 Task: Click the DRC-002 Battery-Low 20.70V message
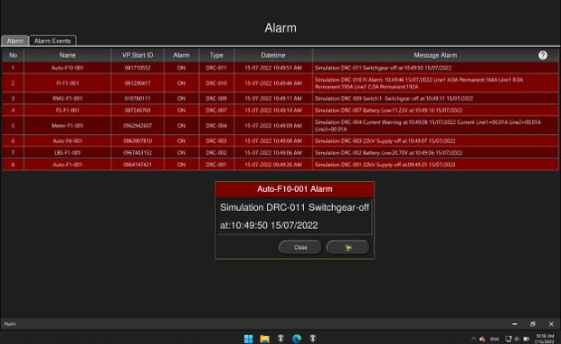point(435,152)
